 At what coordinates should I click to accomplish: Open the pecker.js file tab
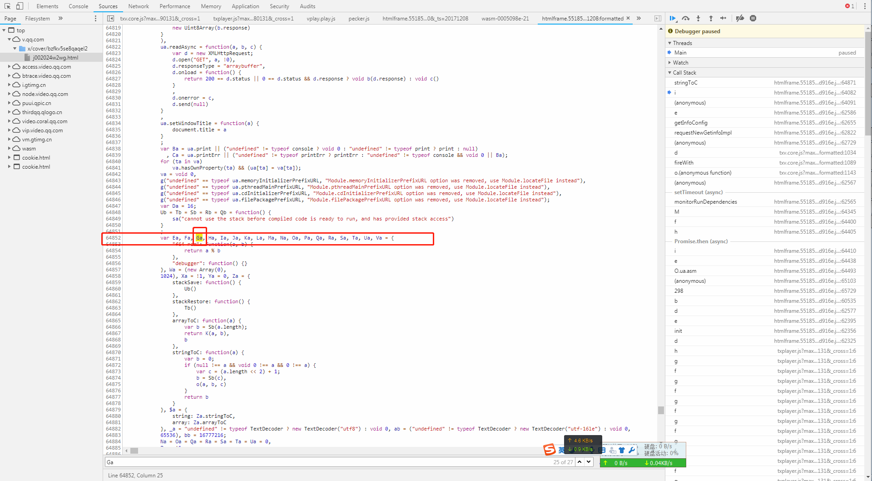click(x=359, y=19)
